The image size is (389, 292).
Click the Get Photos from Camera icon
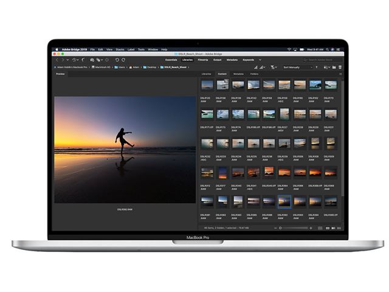point(91,60)
